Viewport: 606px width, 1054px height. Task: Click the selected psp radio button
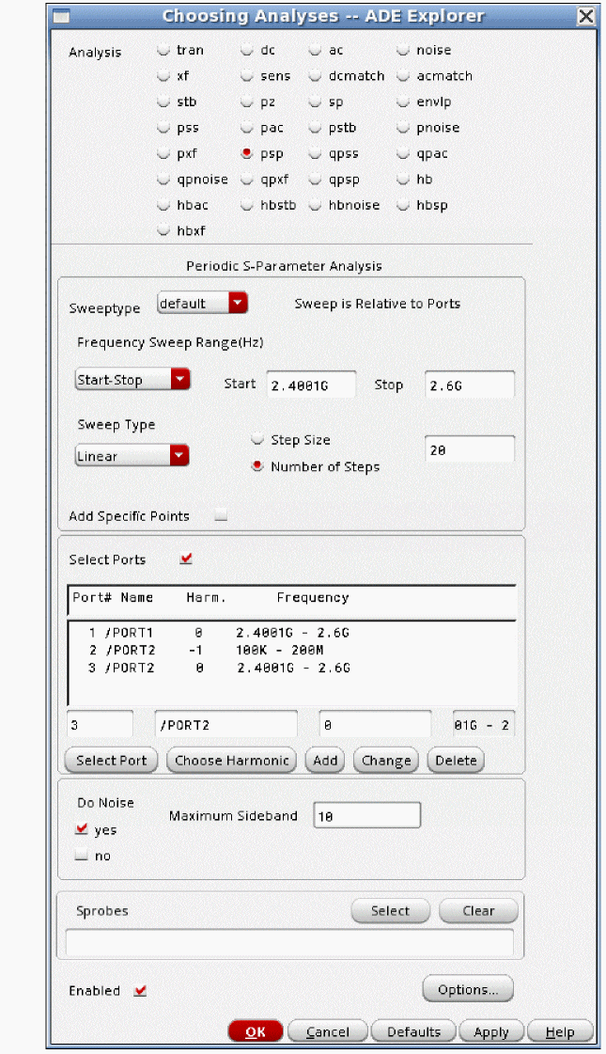click(247, 153)
